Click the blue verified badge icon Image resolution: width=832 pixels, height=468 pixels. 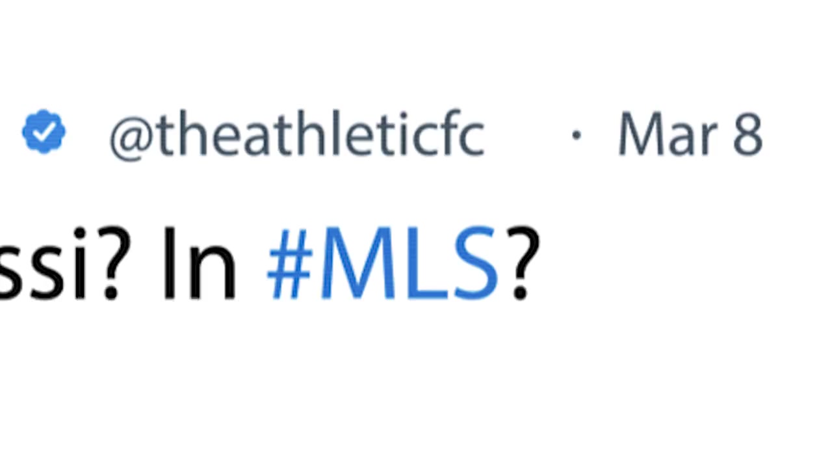[x=44, y=132]
